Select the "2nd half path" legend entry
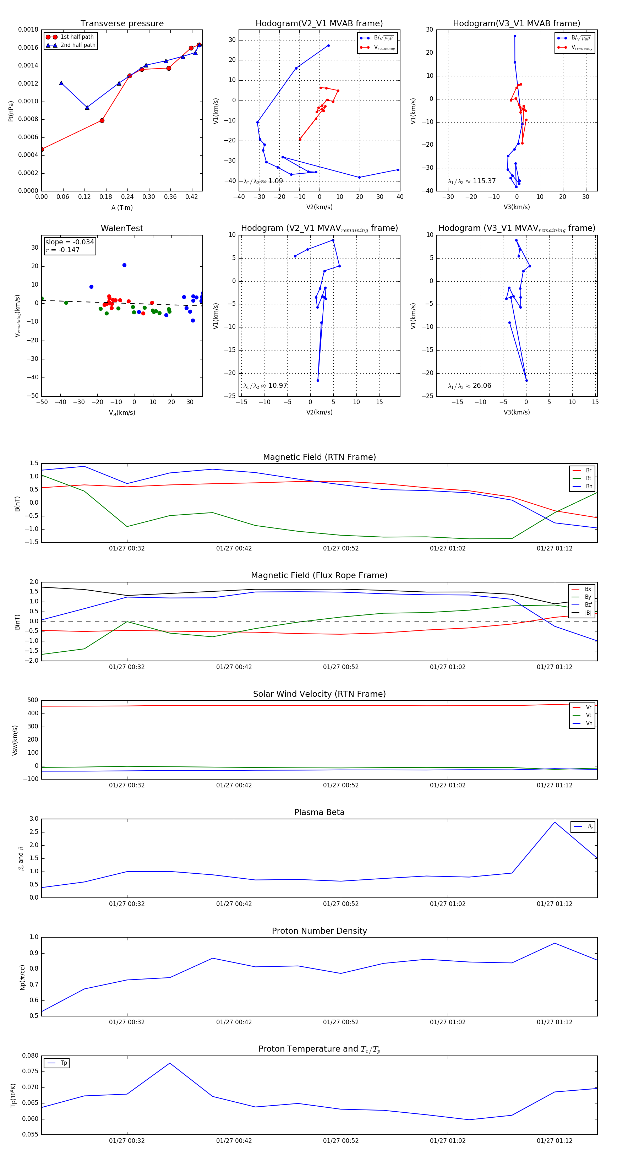Viewport: 639px width, 1172px height. (x=71, y=45)
